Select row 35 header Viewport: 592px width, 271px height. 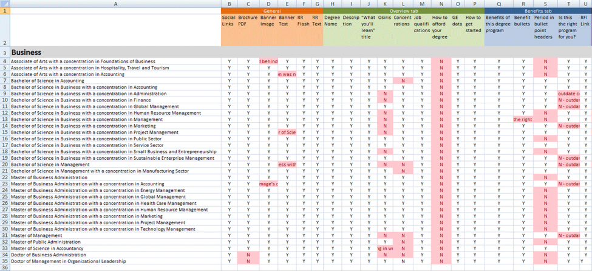[x=5, y=261]
